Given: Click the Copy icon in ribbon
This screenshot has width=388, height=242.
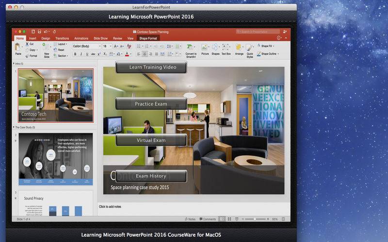Looking at the screenshot, I should click(27, 50).
